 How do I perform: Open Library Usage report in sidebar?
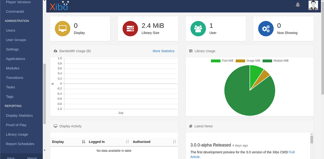(x=17, y=134)
